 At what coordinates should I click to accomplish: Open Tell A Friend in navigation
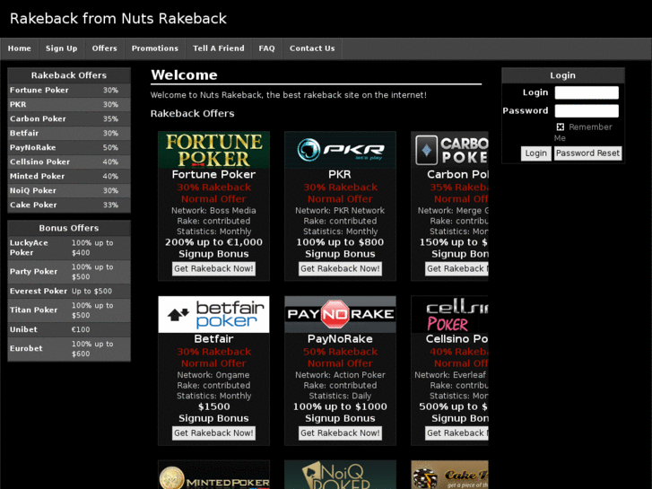(219, 48)
